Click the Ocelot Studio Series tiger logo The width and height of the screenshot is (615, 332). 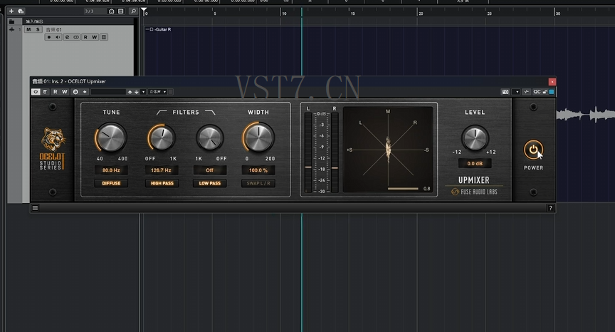[52, 148]
